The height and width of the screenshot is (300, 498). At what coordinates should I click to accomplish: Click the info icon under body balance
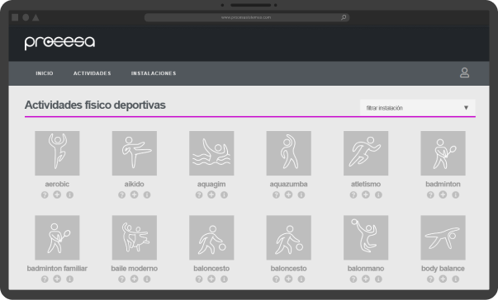455,279
